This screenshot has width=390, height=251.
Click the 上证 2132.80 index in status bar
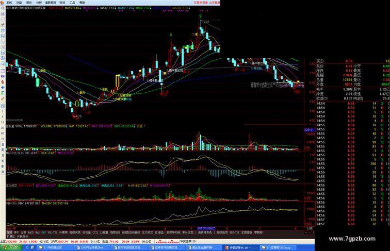coord(8,241)
